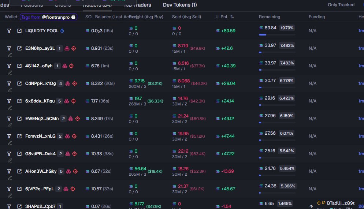Edit the EWENq2...5CMn wallet label
364x209 pixels.
click(10, 126)
